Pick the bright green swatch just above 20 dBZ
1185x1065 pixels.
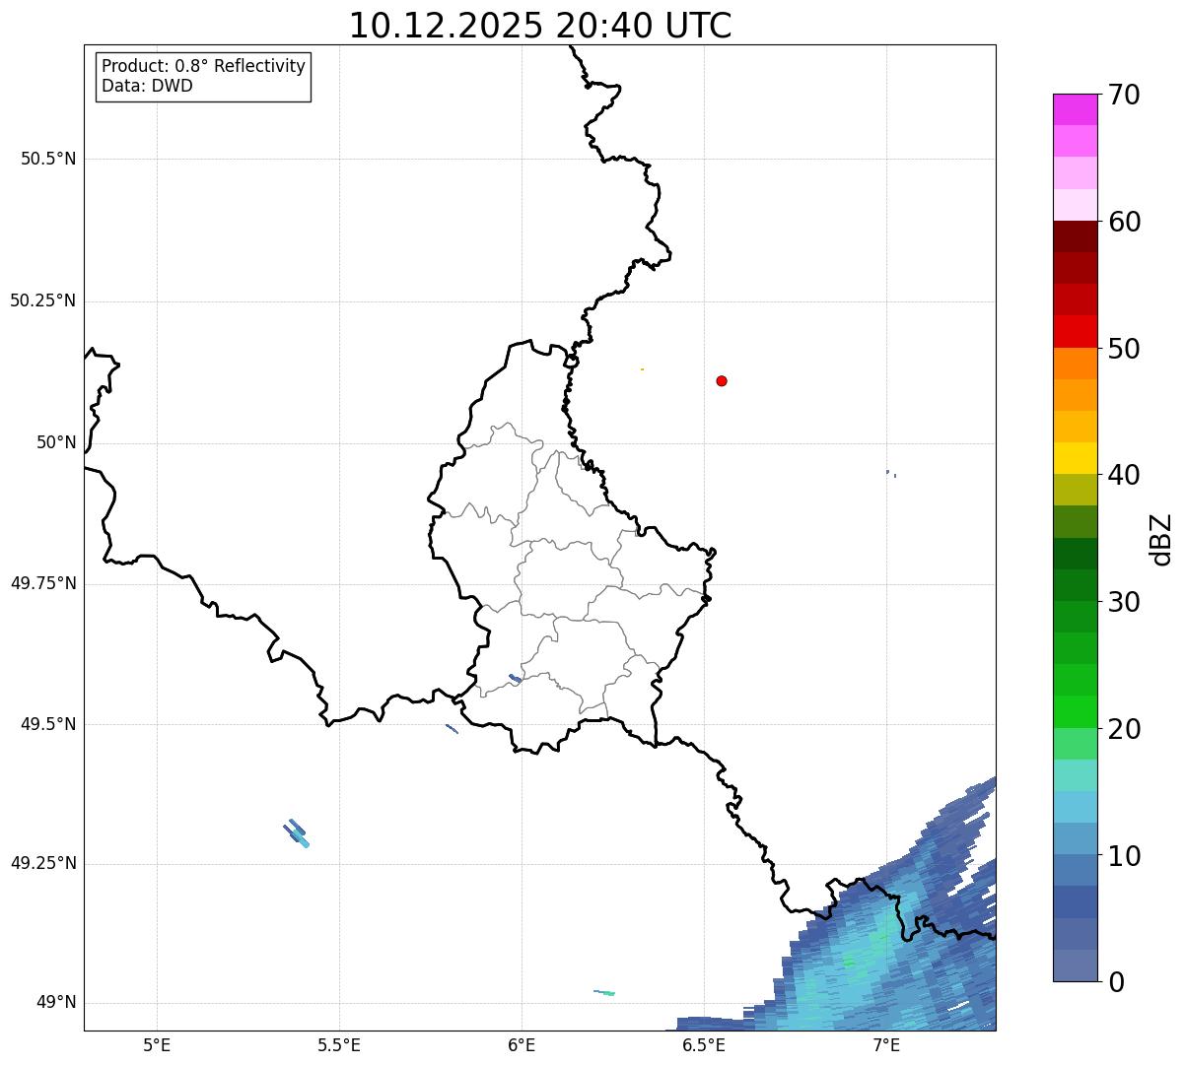[x=1075, y=712]
